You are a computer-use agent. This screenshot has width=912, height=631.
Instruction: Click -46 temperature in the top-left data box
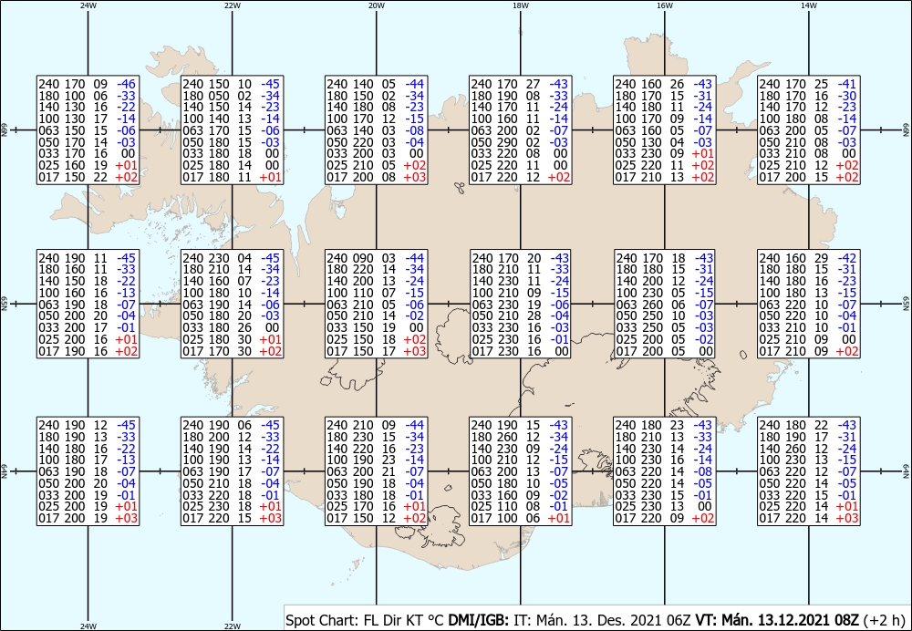pos(126,84)
